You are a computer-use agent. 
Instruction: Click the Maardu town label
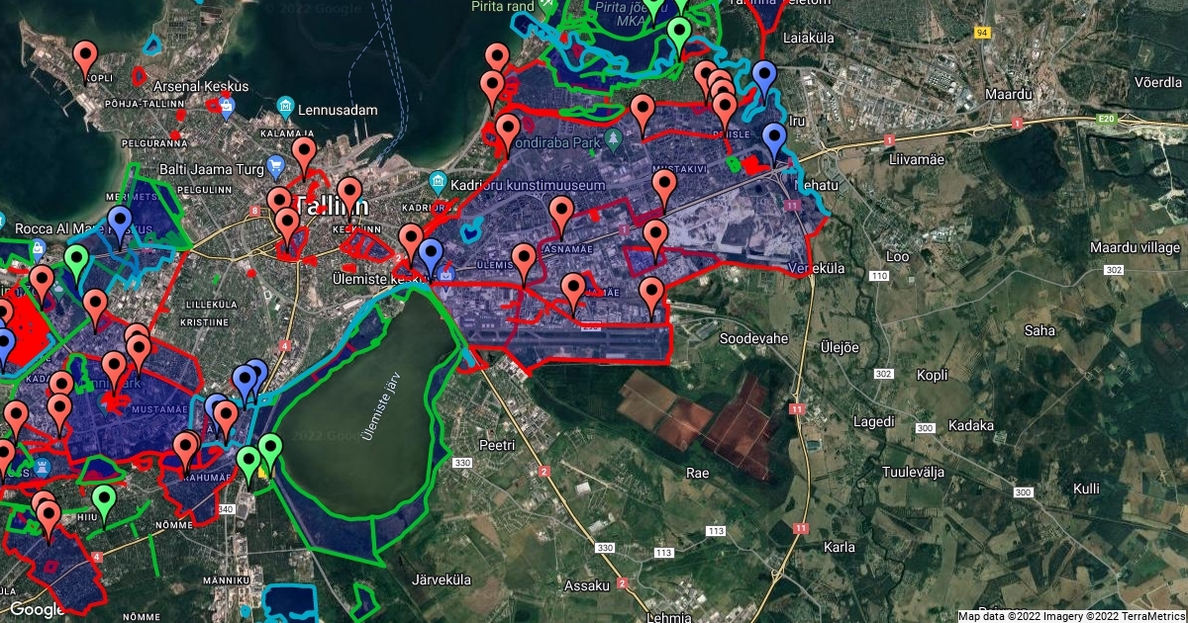1009,95
